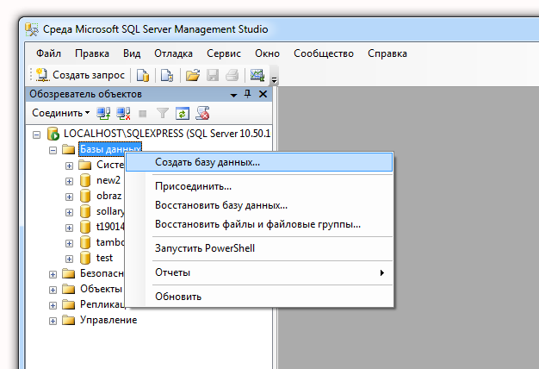Expand the sollary database node

pyautogui.click(x=69, y=212)
